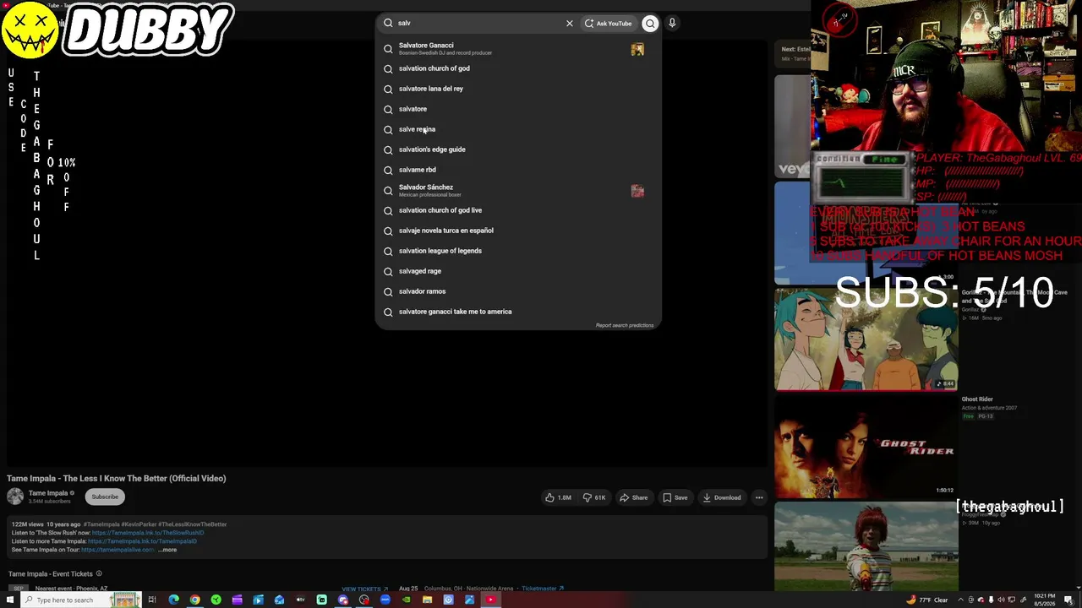The height and width of the screenshot is (608, 1082).
Task: Open the Tame Impala channel avatar
Action: 15,497
